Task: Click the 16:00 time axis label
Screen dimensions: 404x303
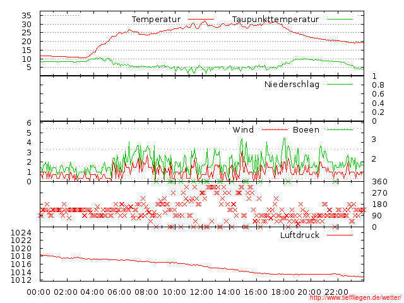Action: click(x=256, y=292)
